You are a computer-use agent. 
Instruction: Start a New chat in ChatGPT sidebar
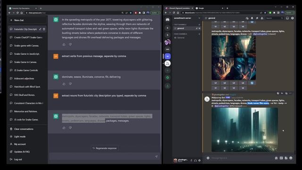[27, 20]
